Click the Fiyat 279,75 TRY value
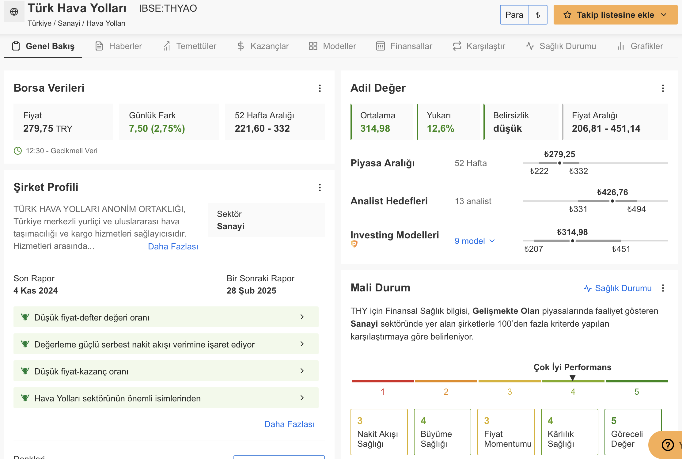The image size is (682, 459). click(x=48, y=128)
